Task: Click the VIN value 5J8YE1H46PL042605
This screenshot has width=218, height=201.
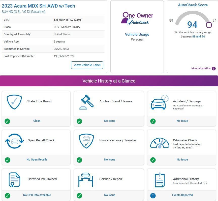Action: point(68,20)
